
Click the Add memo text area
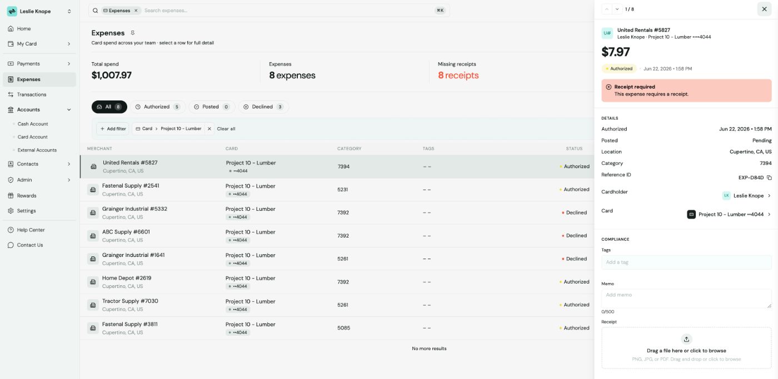tap(686, 298)
